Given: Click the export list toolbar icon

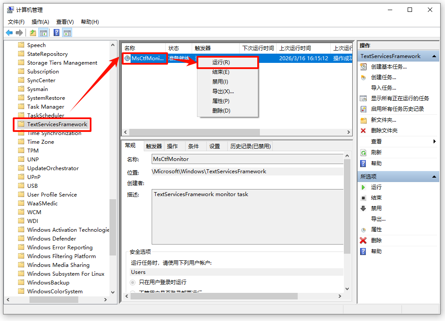Looking at the screenshot, I should tap(32, 32).
